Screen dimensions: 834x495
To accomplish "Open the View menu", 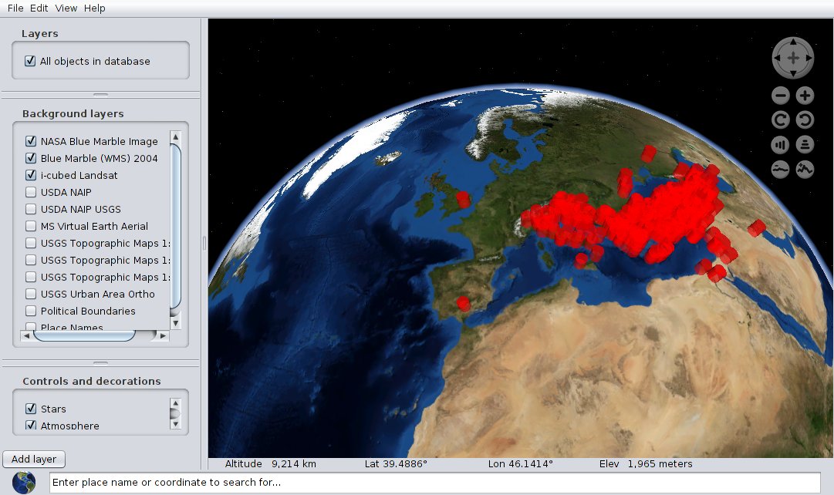I will [66, 8].
